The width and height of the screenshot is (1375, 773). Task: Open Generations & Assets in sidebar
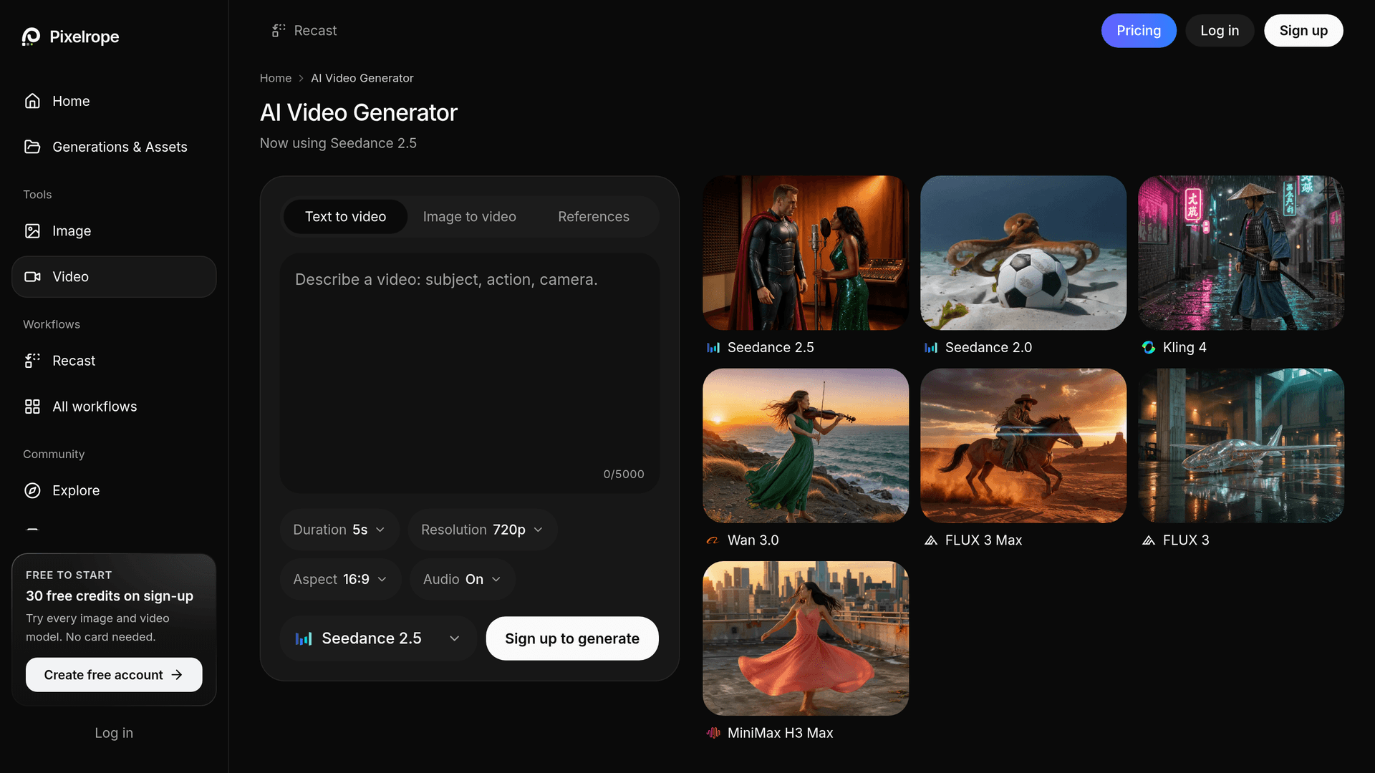click(x=114, y=147)
